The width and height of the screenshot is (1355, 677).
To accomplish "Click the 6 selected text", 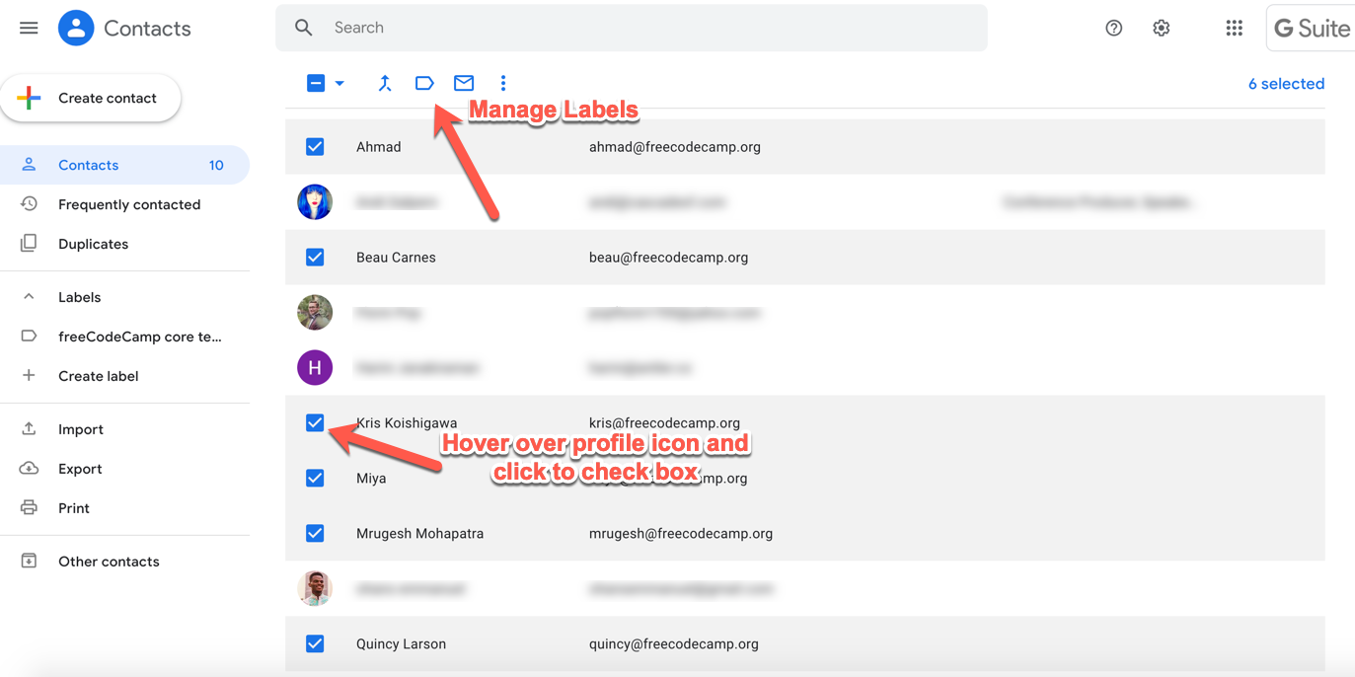I will point(1286,84).
